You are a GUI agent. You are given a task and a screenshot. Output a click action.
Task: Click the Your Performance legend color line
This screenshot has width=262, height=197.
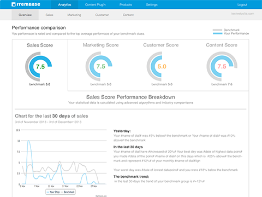(218, 33)
